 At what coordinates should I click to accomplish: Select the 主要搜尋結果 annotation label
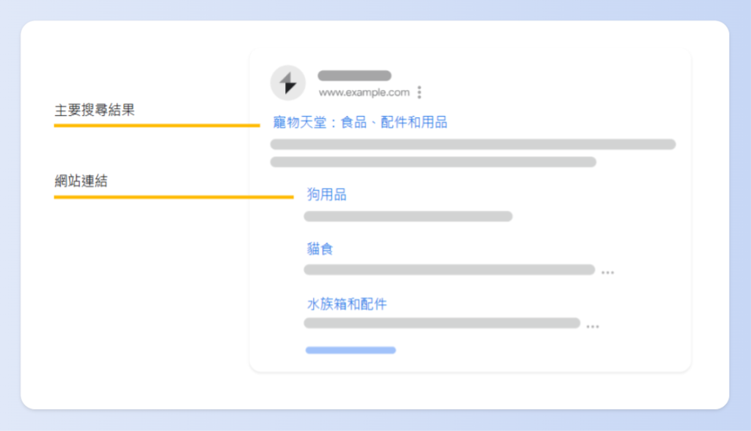95,111
